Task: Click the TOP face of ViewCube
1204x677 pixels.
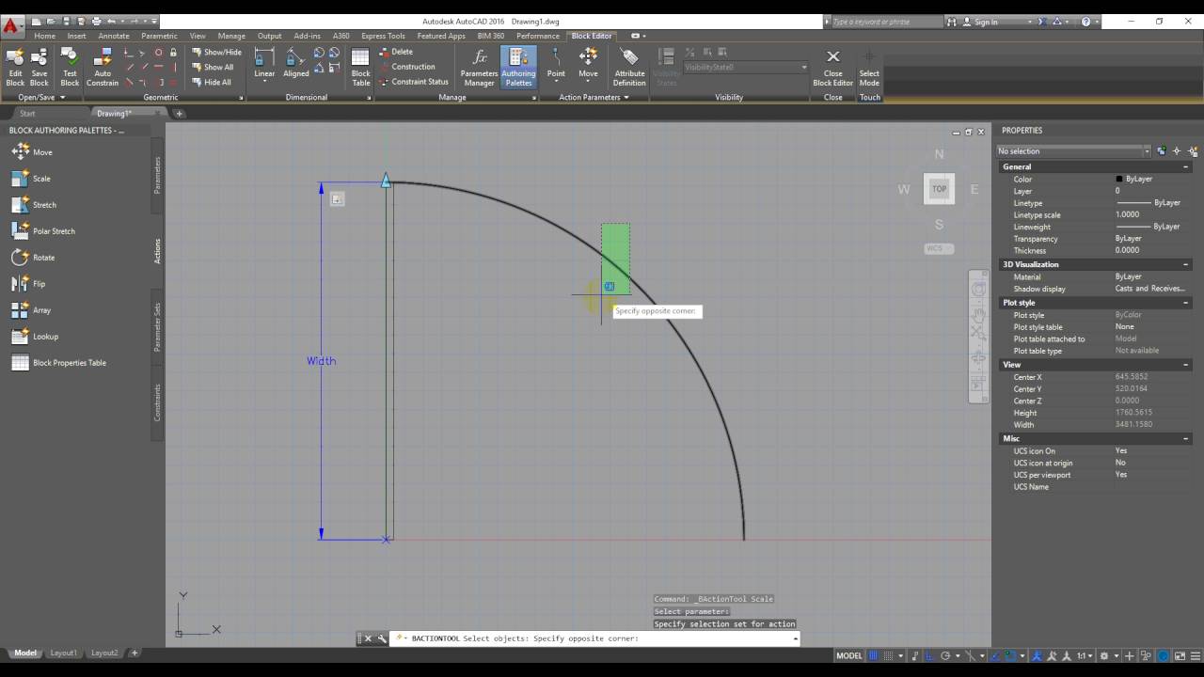Action: click(939, 189)
